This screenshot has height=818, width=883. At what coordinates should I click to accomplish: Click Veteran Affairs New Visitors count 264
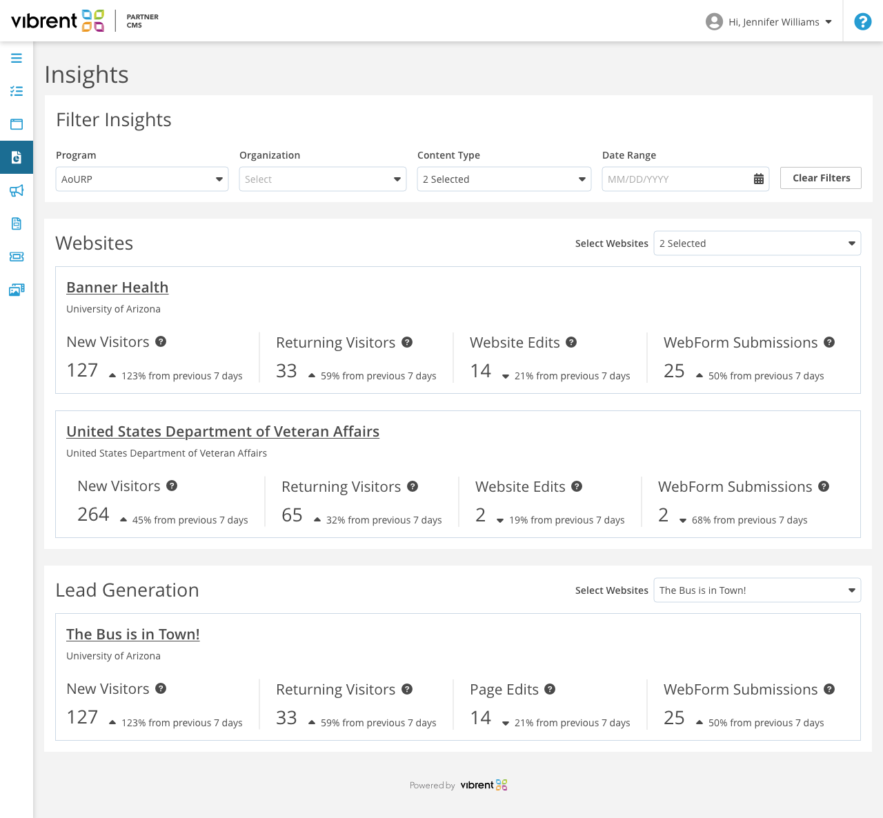(x=93, y=515)
